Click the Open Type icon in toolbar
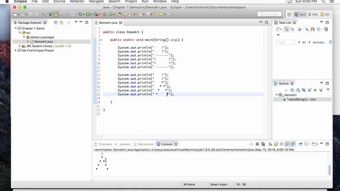 (120, 14)
